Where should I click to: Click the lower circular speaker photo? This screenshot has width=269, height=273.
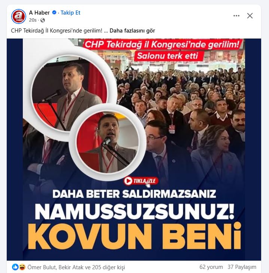[x=107, y=142]
